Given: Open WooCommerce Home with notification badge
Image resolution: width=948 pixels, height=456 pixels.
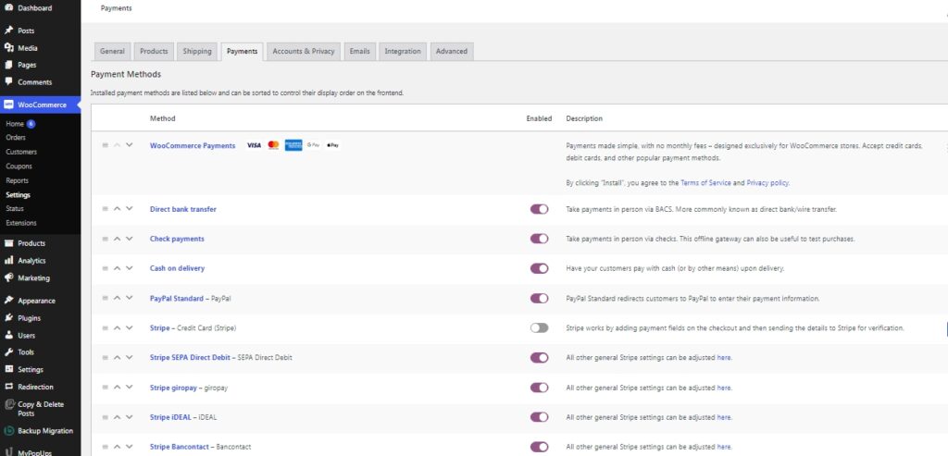Looking at the screenshot, I should [20, 124].
